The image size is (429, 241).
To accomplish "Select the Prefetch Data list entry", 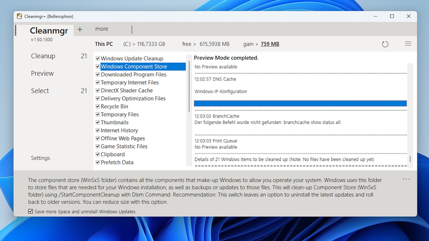I will tap(117, 162).
